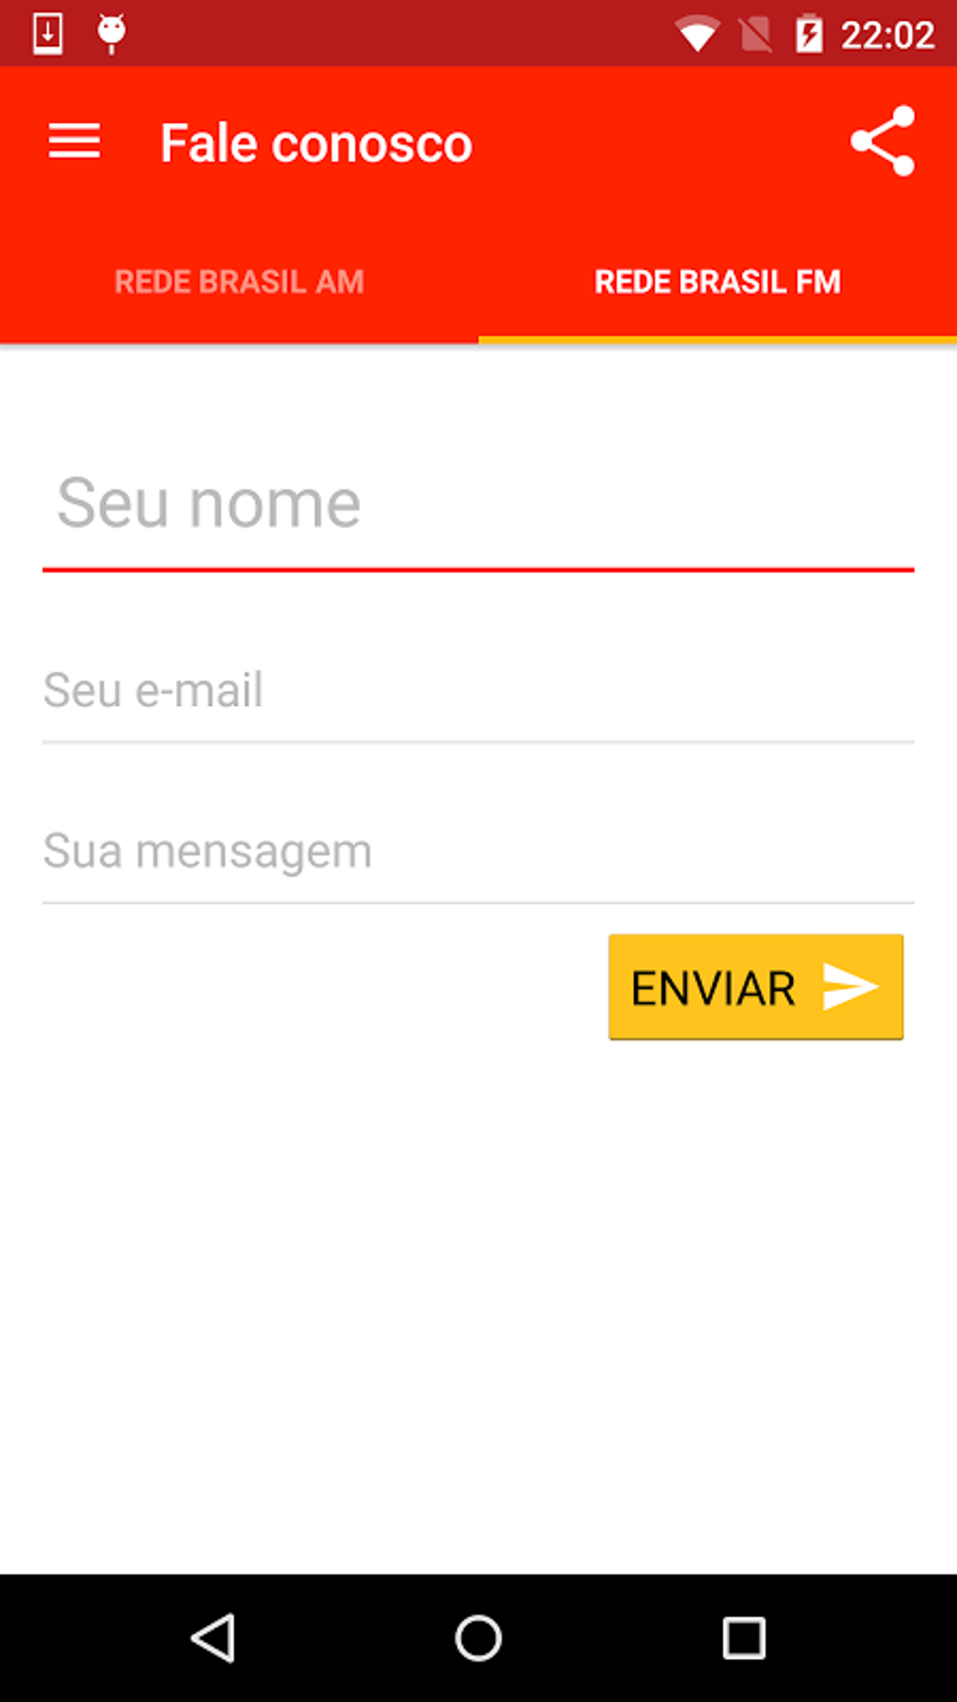Tap the Wi-Fi signal status icon
The width and height of the screenshot is (957, 1702).
[696, 35]
